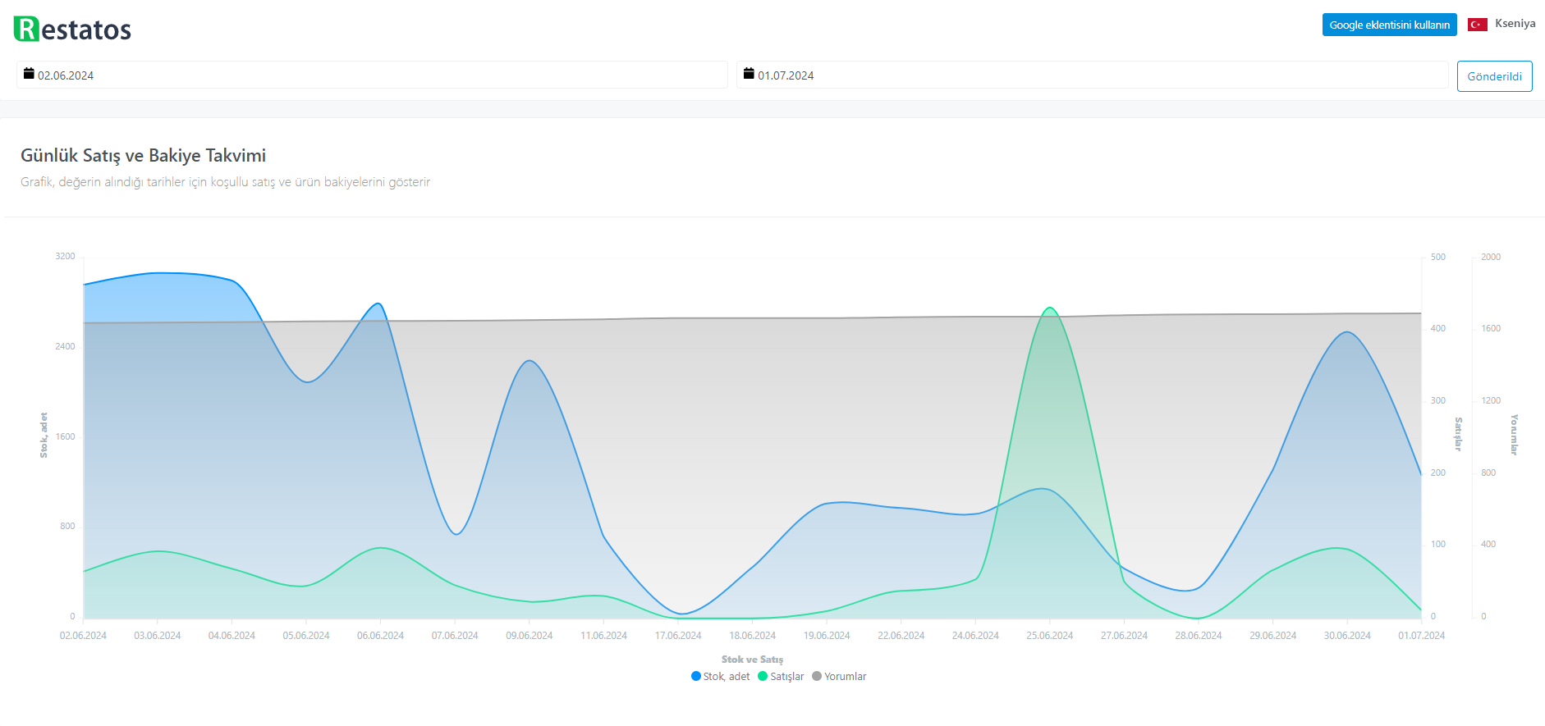Click x-axis label 04.06.2024
1545x726 pixels.
(232, 636)
